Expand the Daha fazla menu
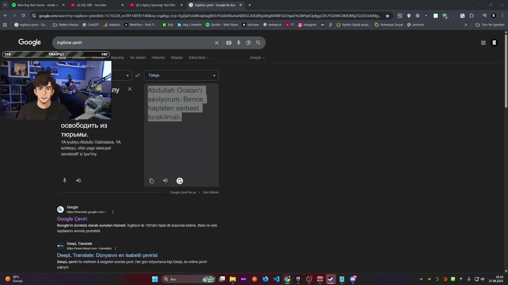Viewport: 508px width, 285px height. click(x=198, y=57)
